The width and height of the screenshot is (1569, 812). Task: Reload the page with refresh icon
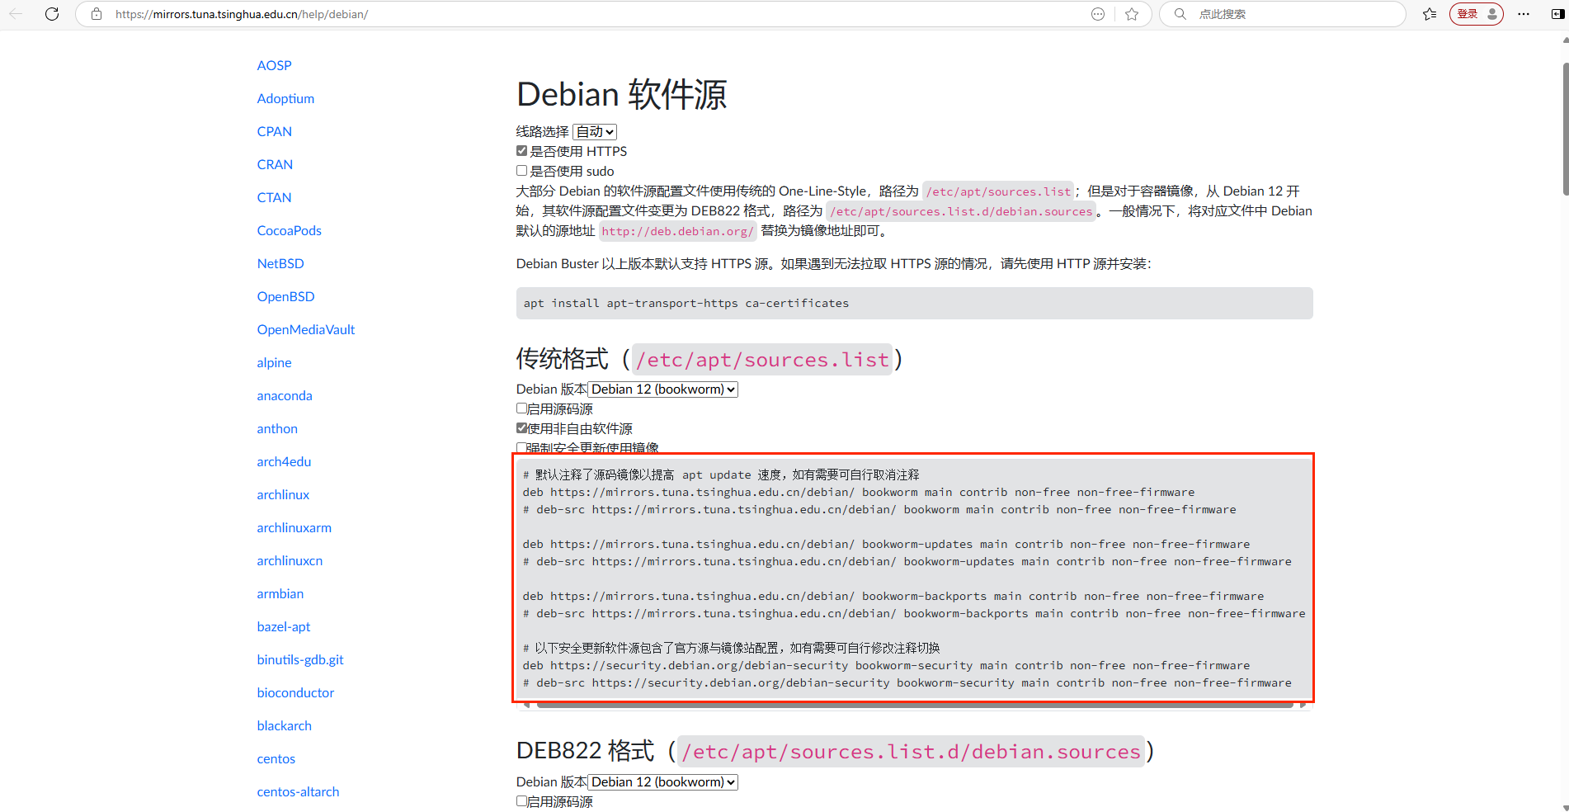[52, 14]
